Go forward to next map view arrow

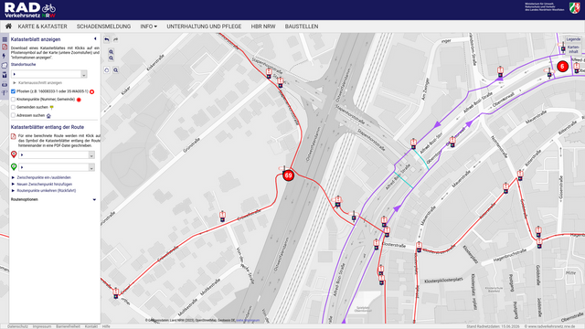coord(116,39)
